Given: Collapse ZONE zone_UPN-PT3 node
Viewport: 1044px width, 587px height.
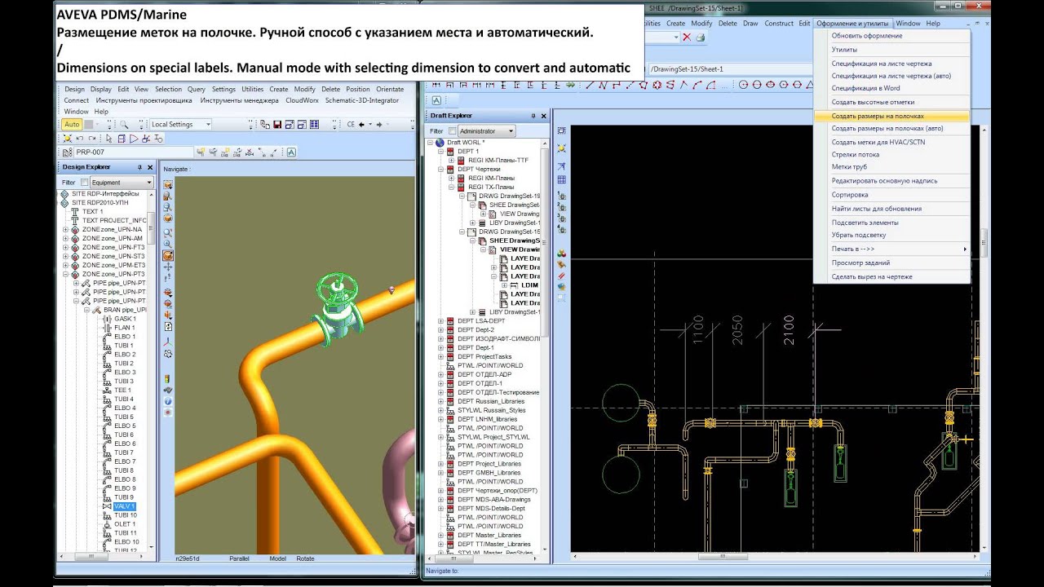Looking at the screenshot, I should coord(65,275).
